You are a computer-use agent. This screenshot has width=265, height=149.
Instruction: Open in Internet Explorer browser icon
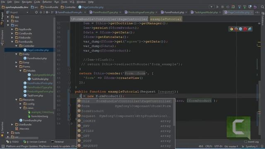250,29
